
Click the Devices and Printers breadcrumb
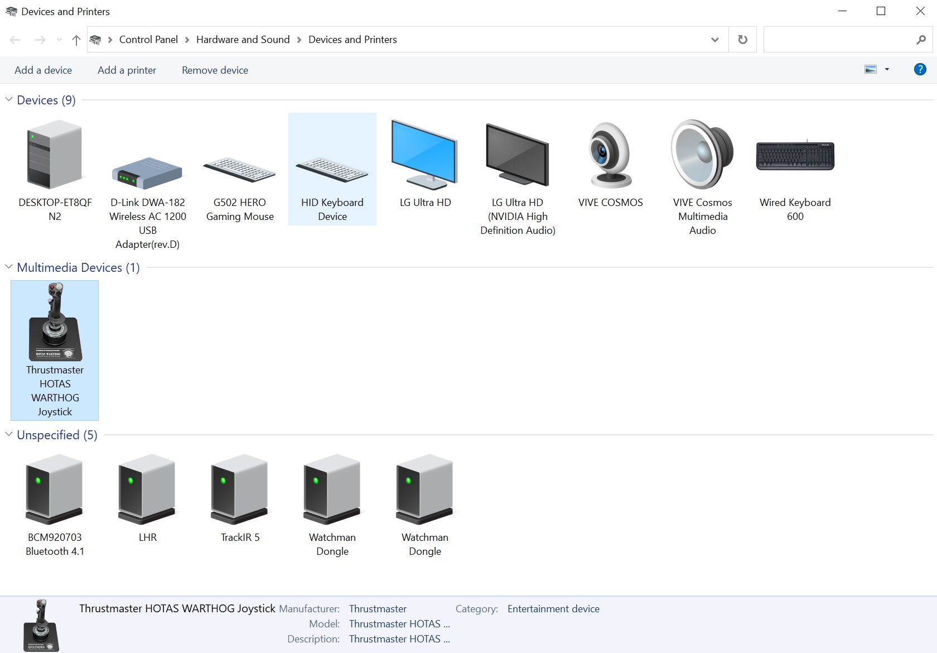pyautogui.click(x=352, y=40)
